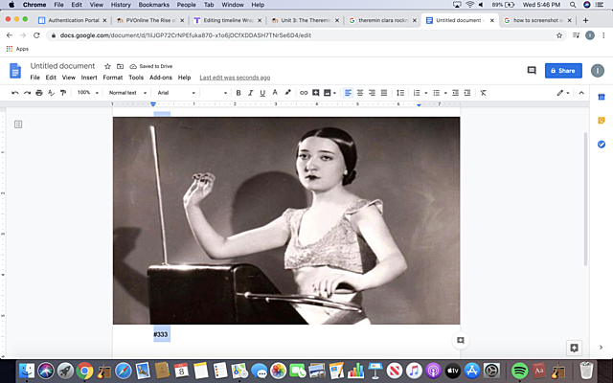Click the Untitled document title field
The image size is (613, 383).
click(x=62, y=66)
